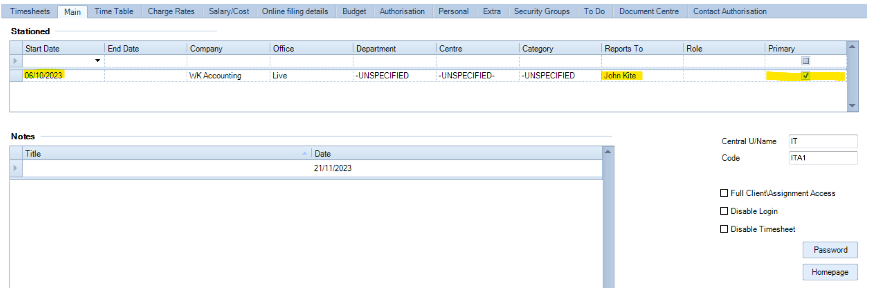Click the Centre column header
This screenshot has height=288, width=874.
478,48
